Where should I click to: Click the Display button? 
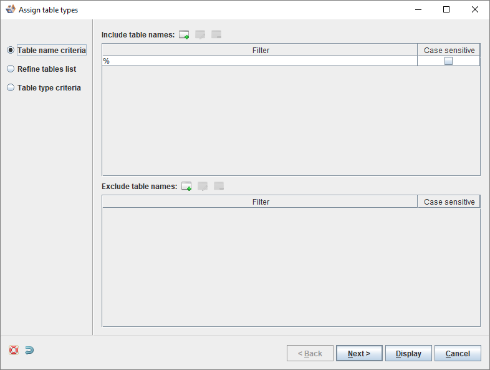click(x=408, y=353)
